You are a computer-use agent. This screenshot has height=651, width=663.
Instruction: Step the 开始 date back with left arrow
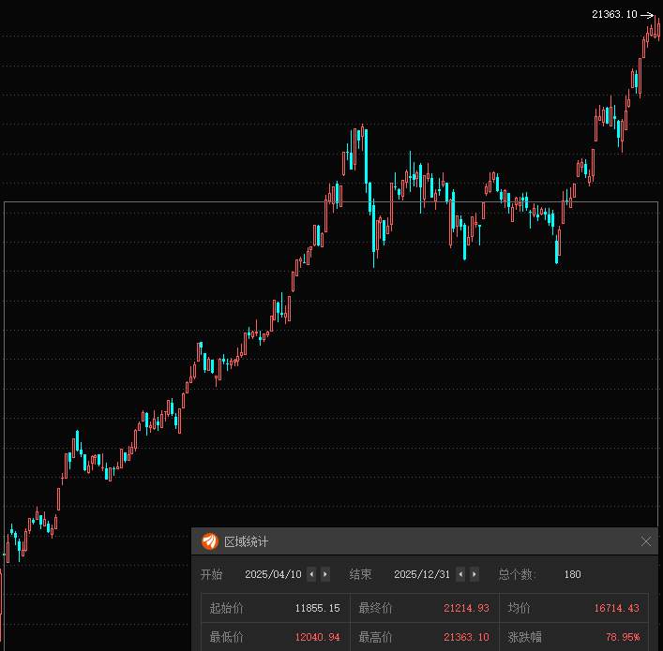pos(311,574)
